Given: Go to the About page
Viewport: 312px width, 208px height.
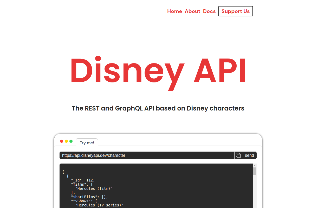Looking at the screenshot, I should click(x=192, y=11).
